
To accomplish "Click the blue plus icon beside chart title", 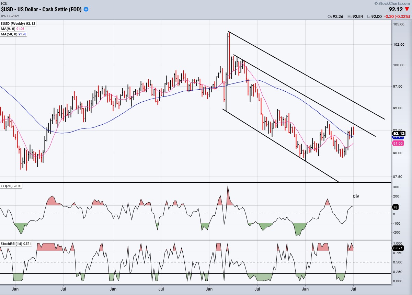I will click(86, 10).
